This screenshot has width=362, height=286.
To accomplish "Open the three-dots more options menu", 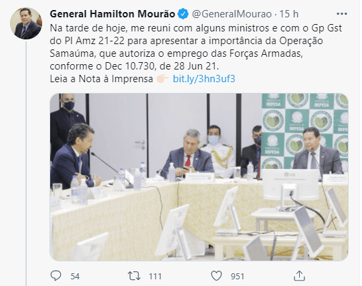I will coord(342,14).
